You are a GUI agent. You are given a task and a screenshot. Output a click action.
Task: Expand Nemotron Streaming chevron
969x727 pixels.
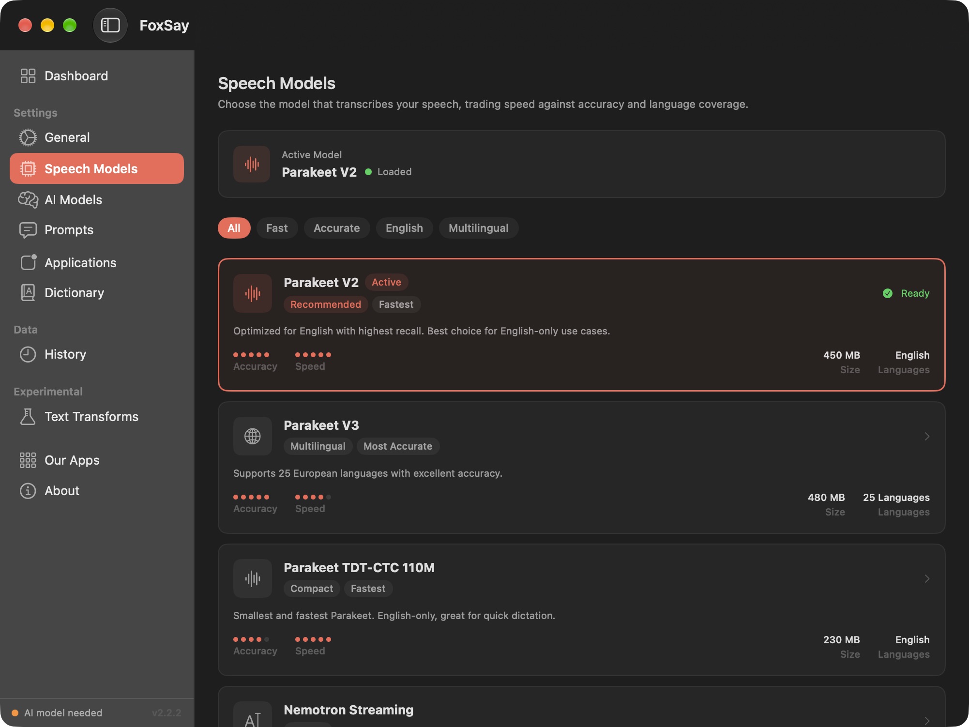927,721
